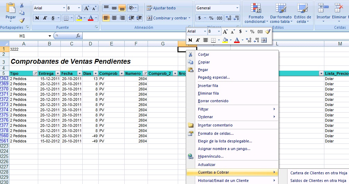Viewport: 349px width, 184px height.
Task: Click the format painter brush in Portapapeles group
Action: click(22, 20)
